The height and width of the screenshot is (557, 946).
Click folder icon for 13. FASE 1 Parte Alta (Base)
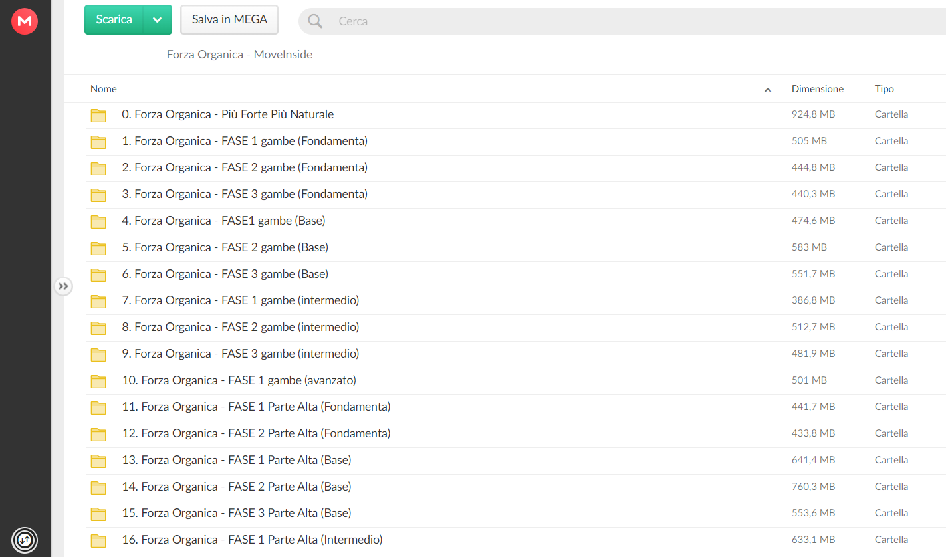98,461
